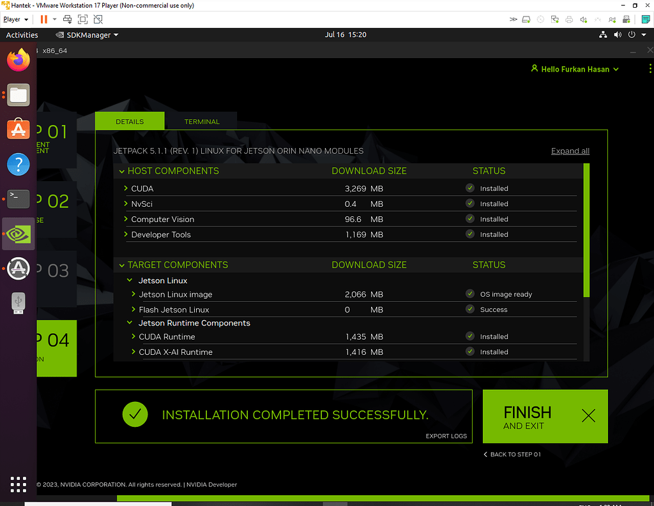This screenshot has height=506, width=654.
Task: Pause the virtual machine
Action: (x=43, y=19)
